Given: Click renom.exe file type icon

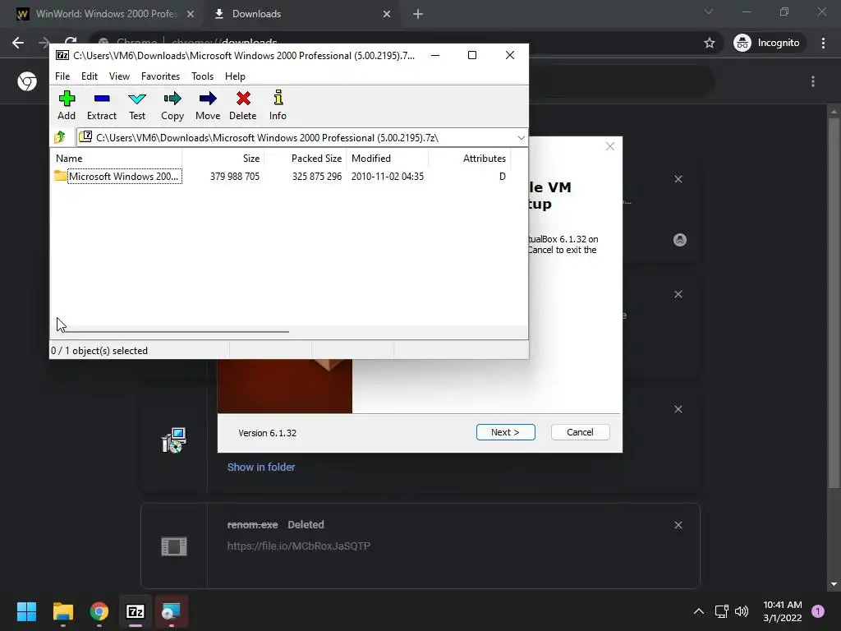Looking at the screenshot, I should (174, 546).
